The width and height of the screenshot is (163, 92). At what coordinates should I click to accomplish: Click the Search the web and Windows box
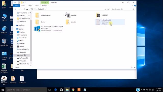(x=26, y=90)
